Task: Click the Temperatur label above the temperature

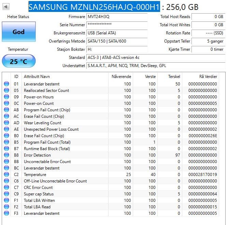Action: pyautogui.click(x=18, y=49)
